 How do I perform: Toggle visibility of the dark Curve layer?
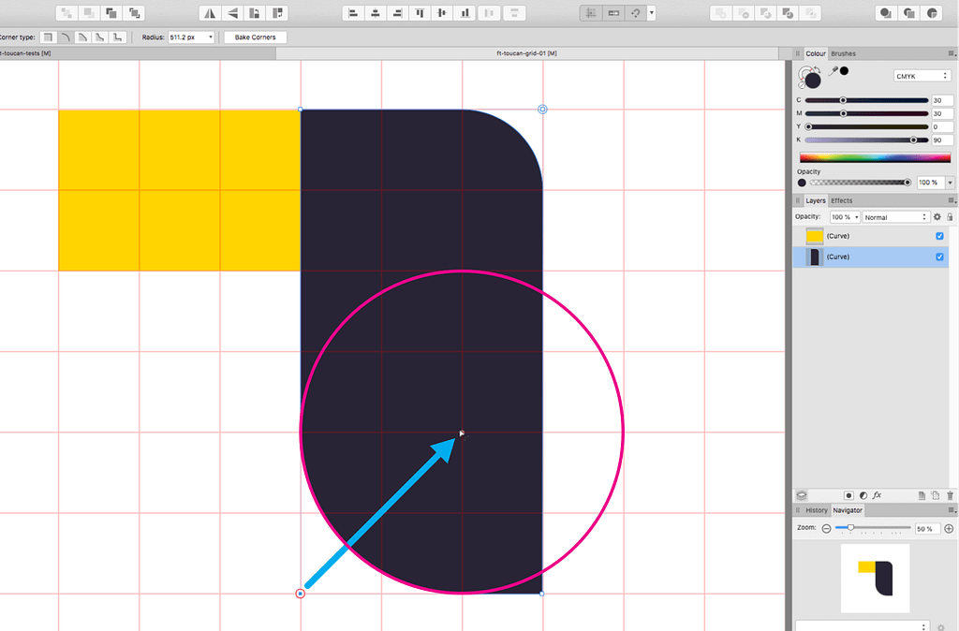(939, 257)
